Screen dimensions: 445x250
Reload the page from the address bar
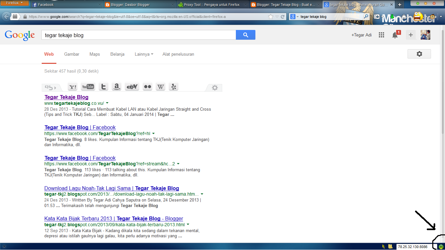tap(283, 17)
